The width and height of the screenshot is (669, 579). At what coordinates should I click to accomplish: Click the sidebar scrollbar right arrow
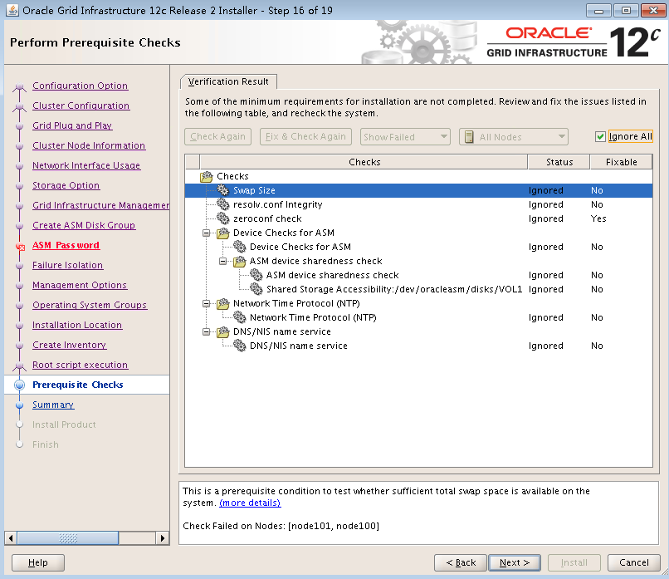pos(162,538)
